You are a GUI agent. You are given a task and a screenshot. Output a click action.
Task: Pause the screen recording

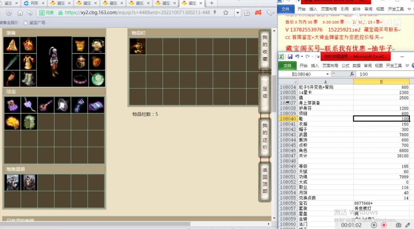point(374,225)
